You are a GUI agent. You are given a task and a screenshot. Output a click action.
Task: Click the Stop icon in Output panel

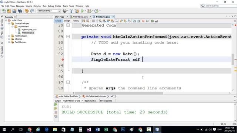(56, 112)
